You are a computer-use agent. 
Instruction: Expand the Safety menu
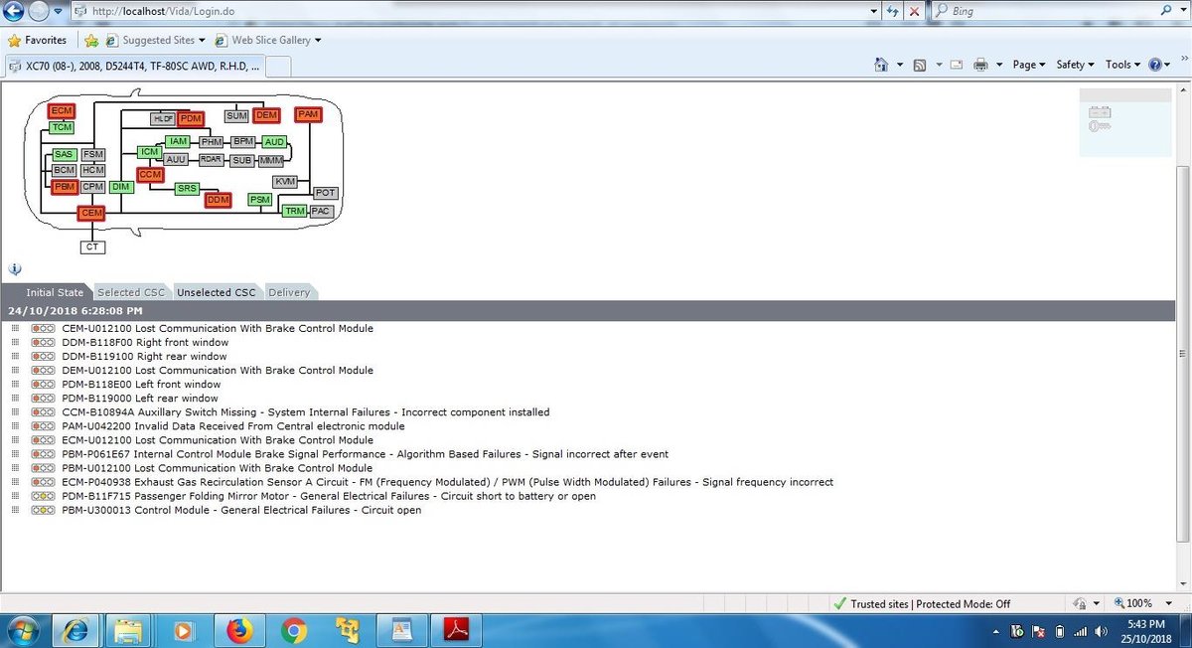tap(1075, 65)
